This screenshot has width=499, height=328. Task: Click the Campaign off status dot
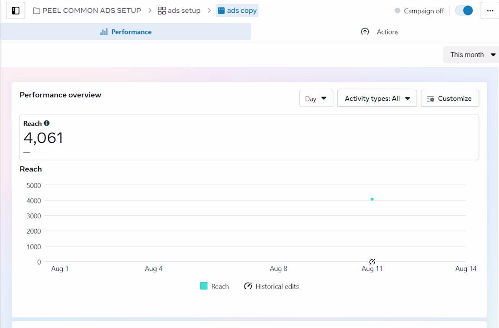(397, 10)
